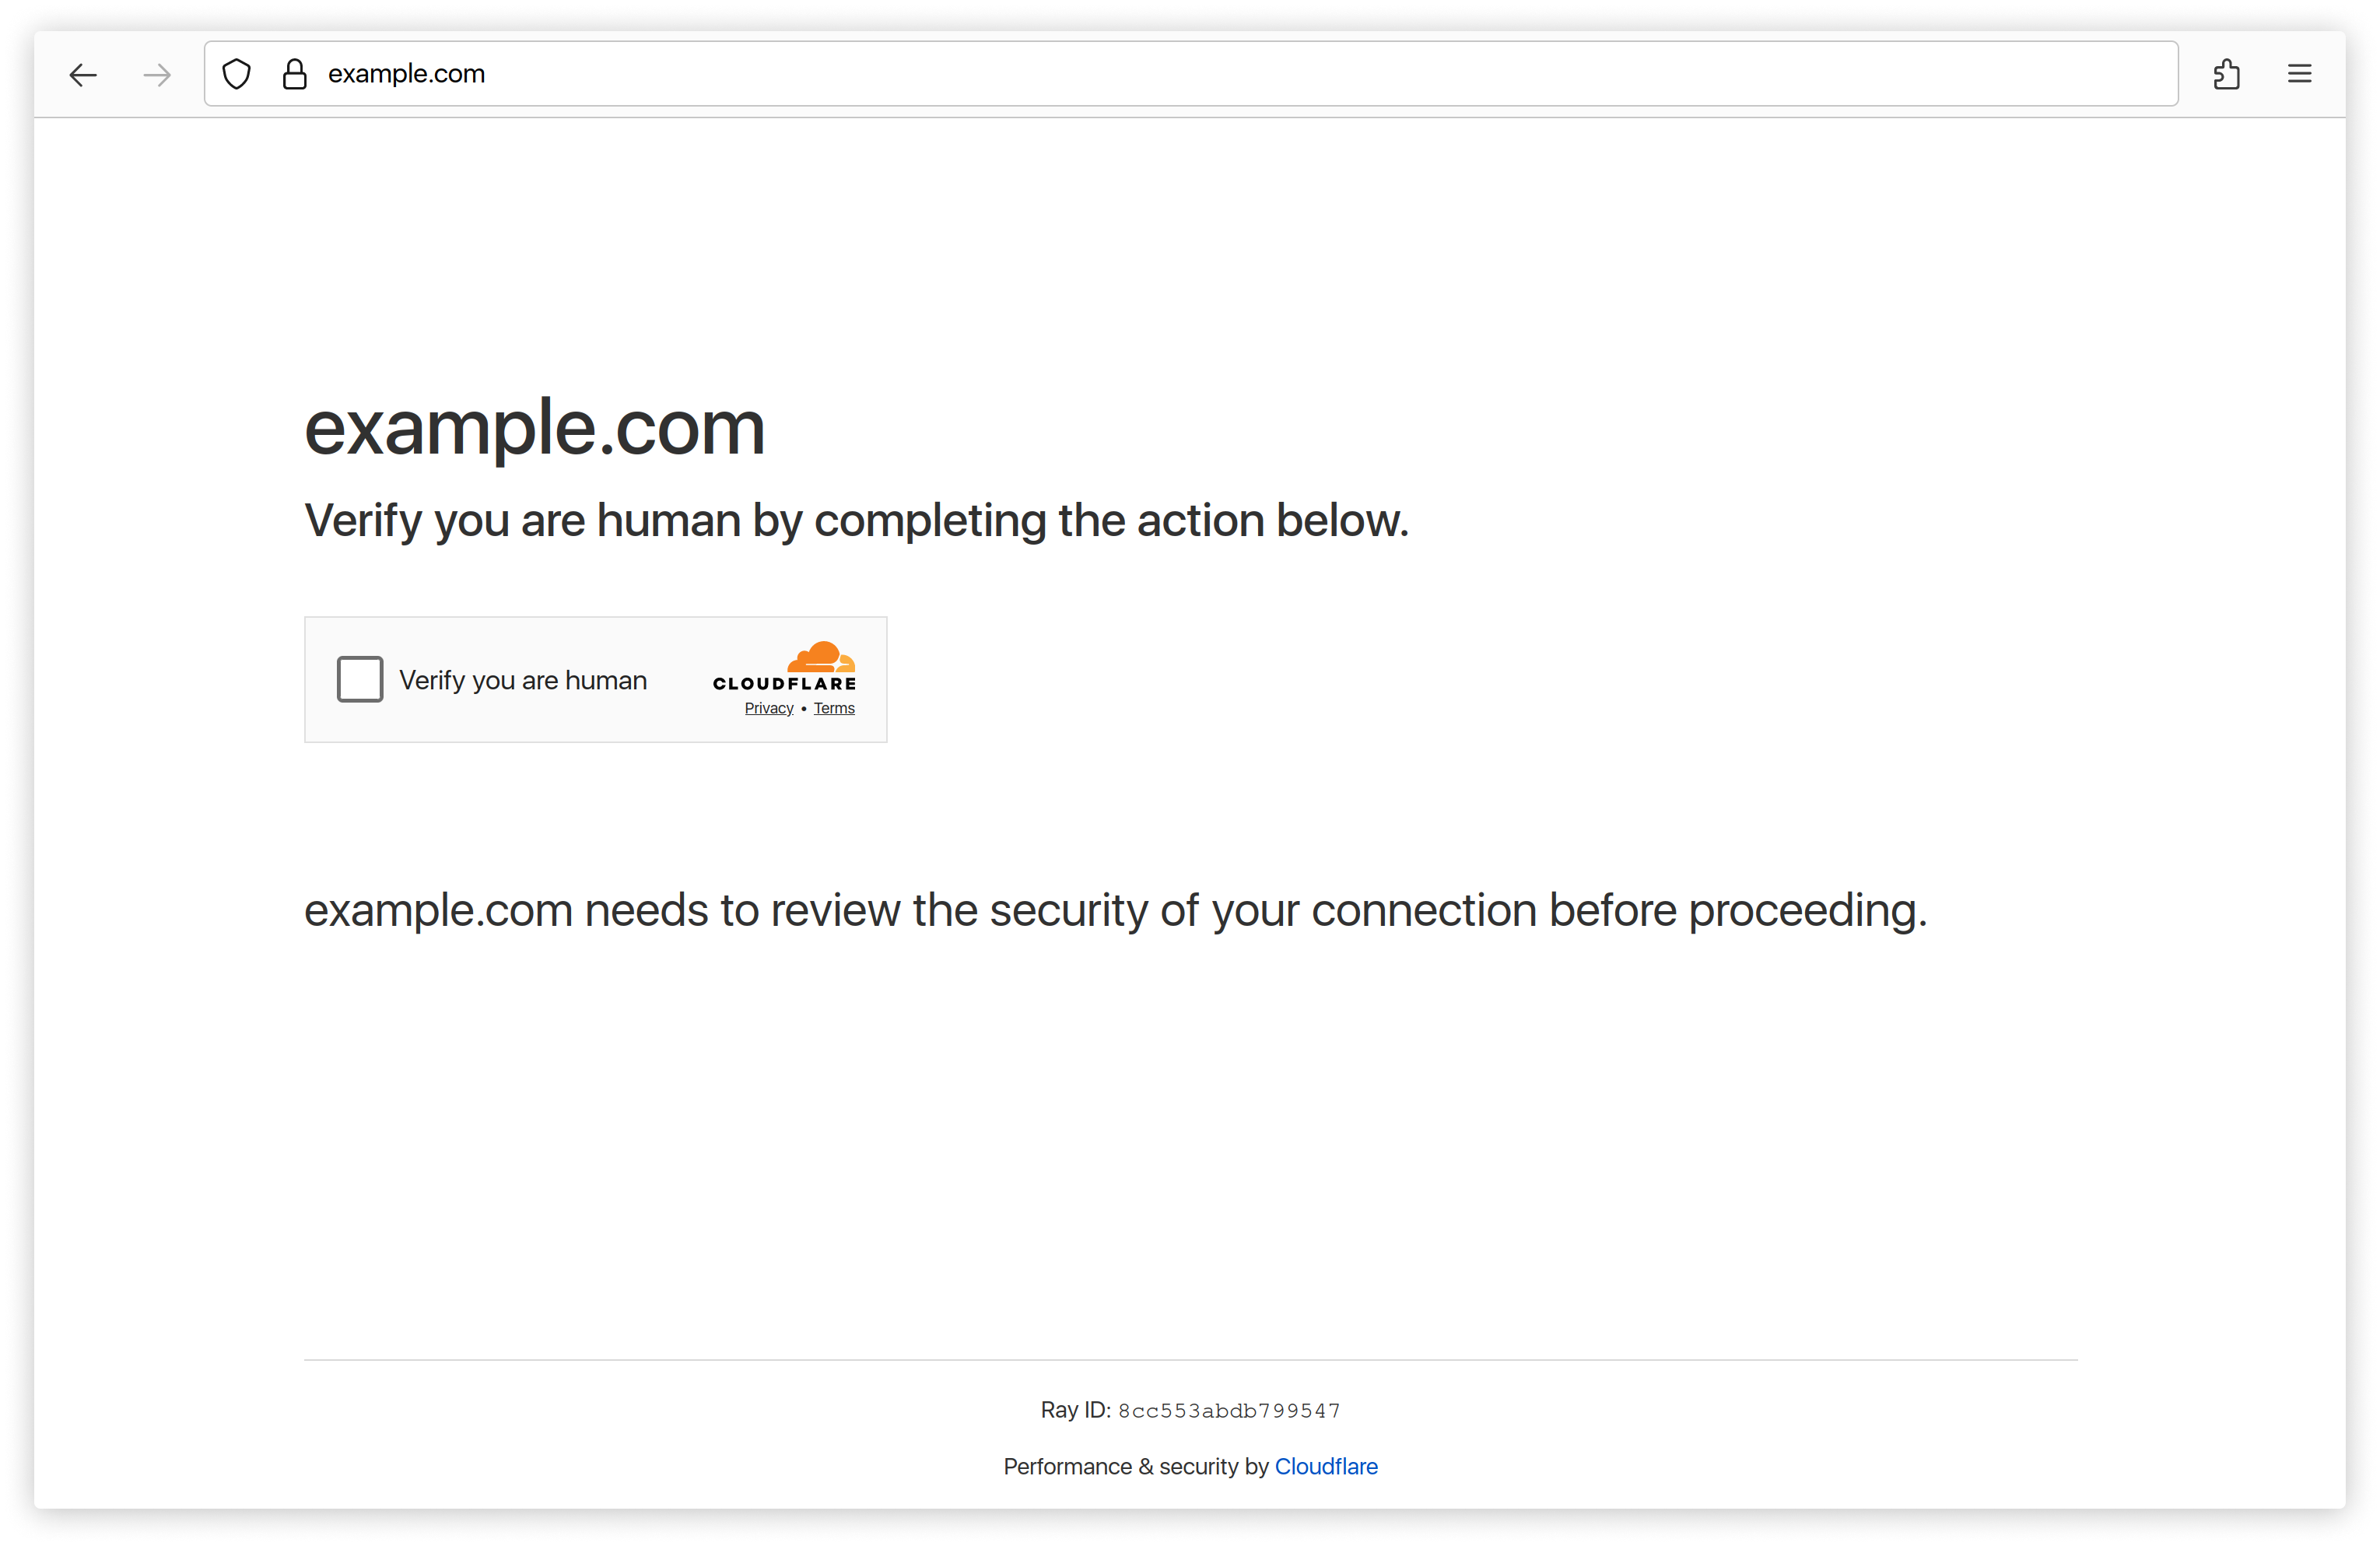
Task: Toggle the Verify you are human checkbox
Action: point(361,678)
